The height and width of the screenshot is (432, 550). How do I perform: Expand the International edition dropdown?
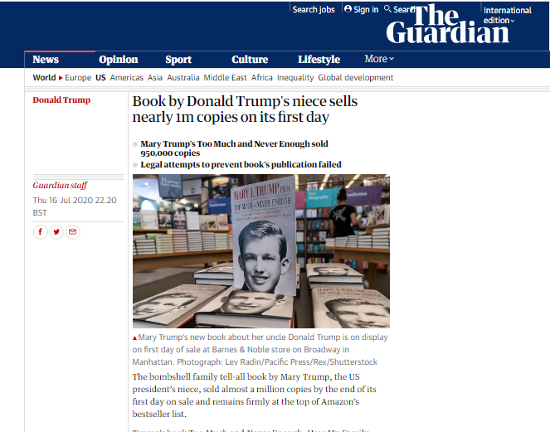point(507,16)
